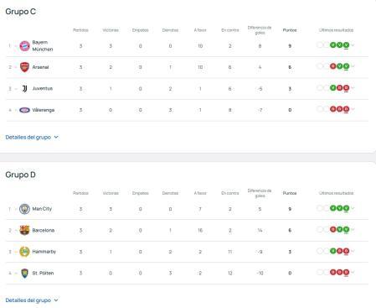Expand St. Pölten's recent results chevron

[353, 272]
